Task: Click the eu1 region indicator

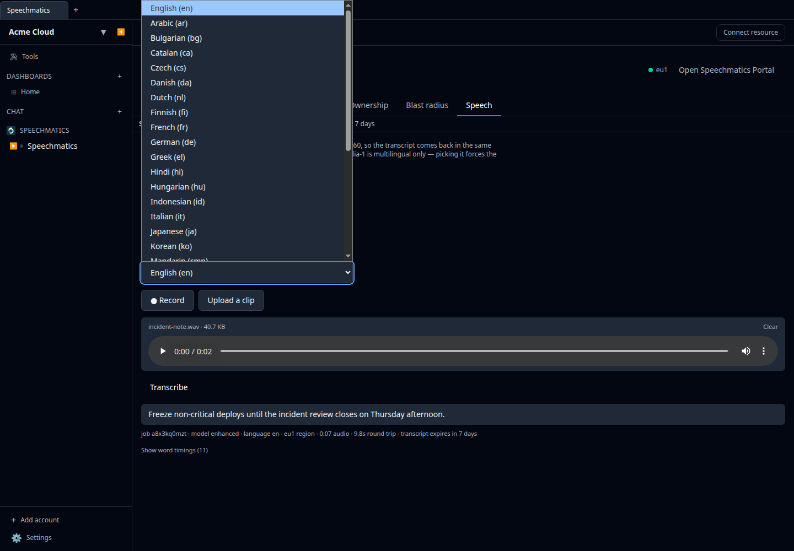Action: [x=658, y=70]
